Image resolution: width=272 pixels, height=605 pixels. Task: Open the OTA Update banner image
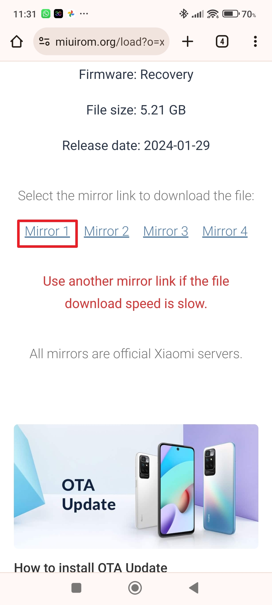(x=136, y=487)
